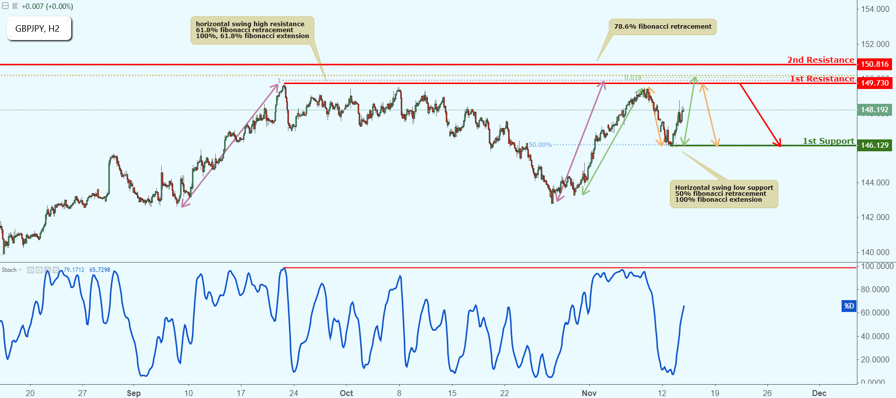The height and width of the screenshot is (398, 896).
Task: Click the 22 date label on time axis
Action: 504,393
